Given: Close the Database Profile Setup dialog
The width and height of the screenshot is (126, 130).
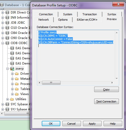Looking at the screenshot, I should tap(118, 4).
